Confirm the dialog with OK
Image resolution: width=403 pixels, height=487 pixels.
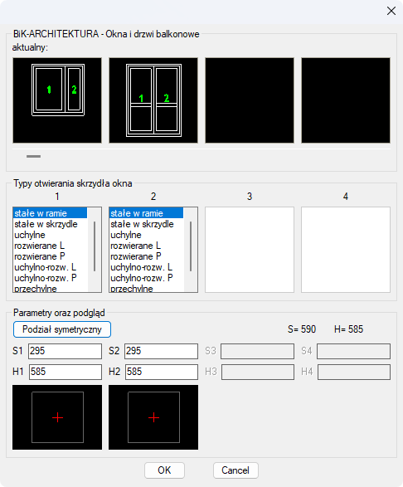point(164,470)
